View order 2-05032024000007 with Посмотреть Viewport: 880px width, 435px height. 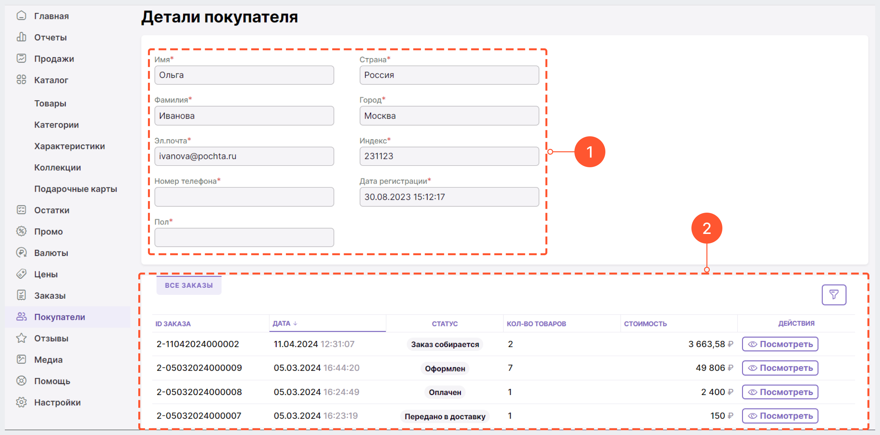[780, 416]
